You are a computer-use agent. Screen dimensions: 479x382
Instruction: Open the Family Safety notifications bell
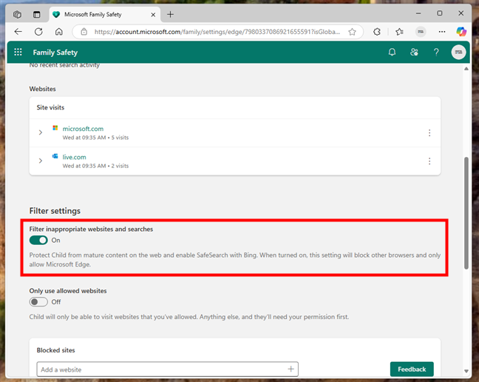click(x=392, y=53)
